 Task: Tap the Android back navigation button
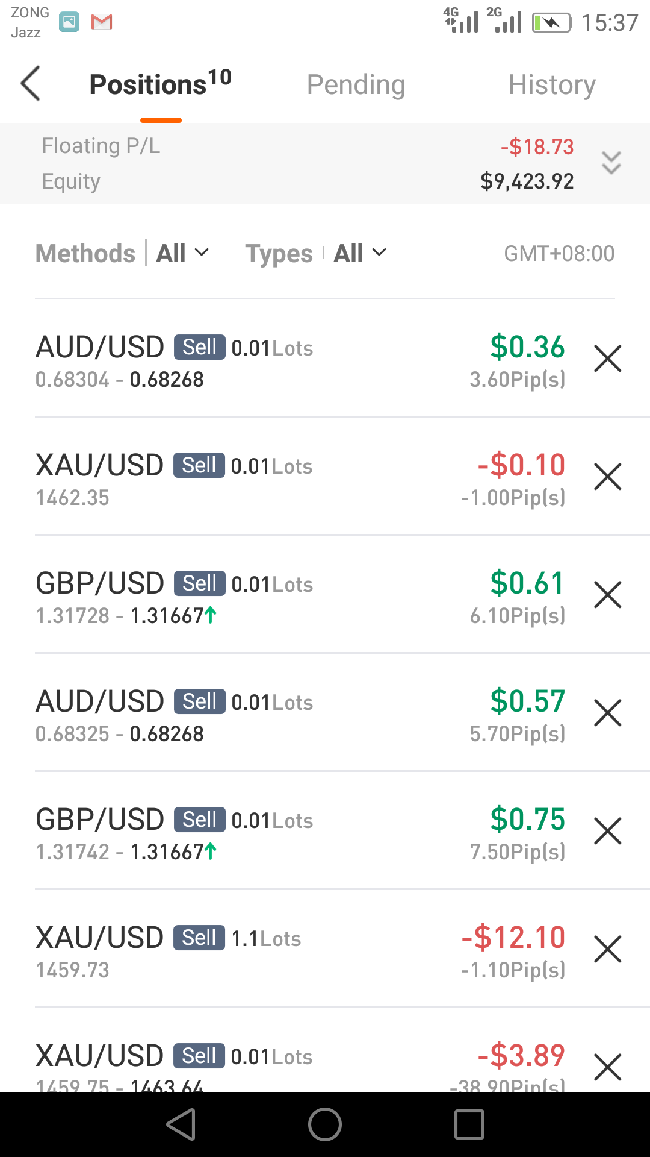point(181,1124)
